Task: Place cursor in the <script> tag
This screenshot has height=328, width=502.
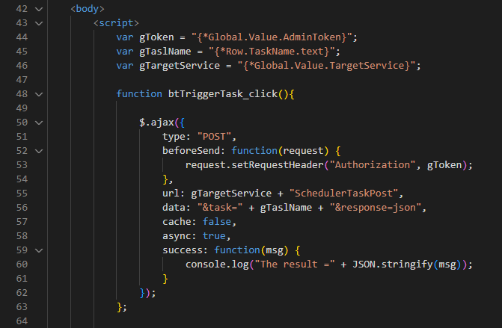Action: [x=116, y=23]
